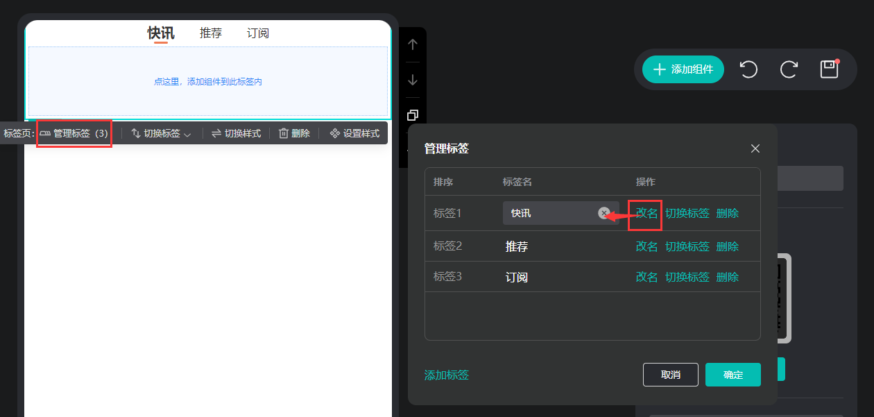
Task: Click the 快讯 tag name input field
Action: coord(548,213)
